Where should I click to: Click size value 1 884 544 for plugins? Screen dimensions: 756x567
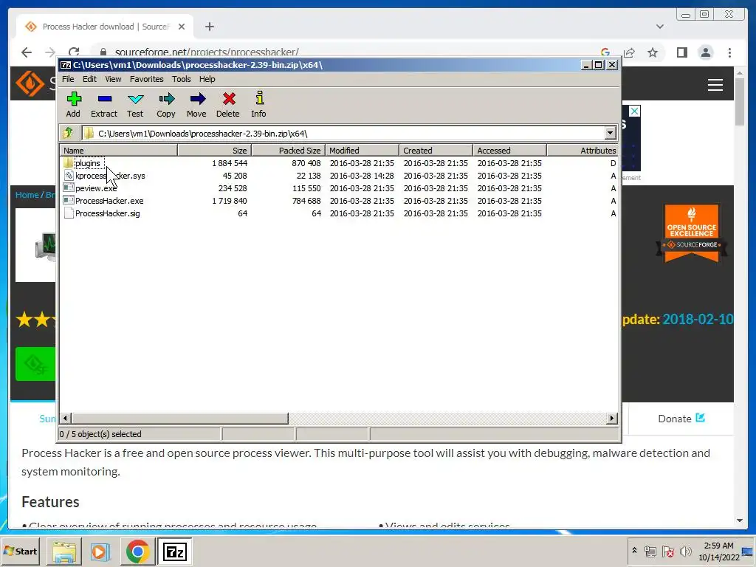230,163
